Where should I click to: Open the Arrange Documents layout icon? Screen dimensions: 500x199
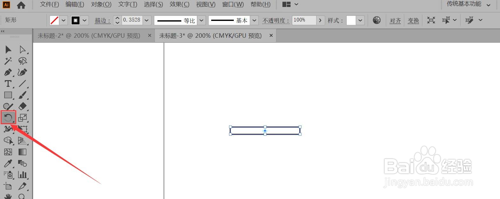(287, 4)
